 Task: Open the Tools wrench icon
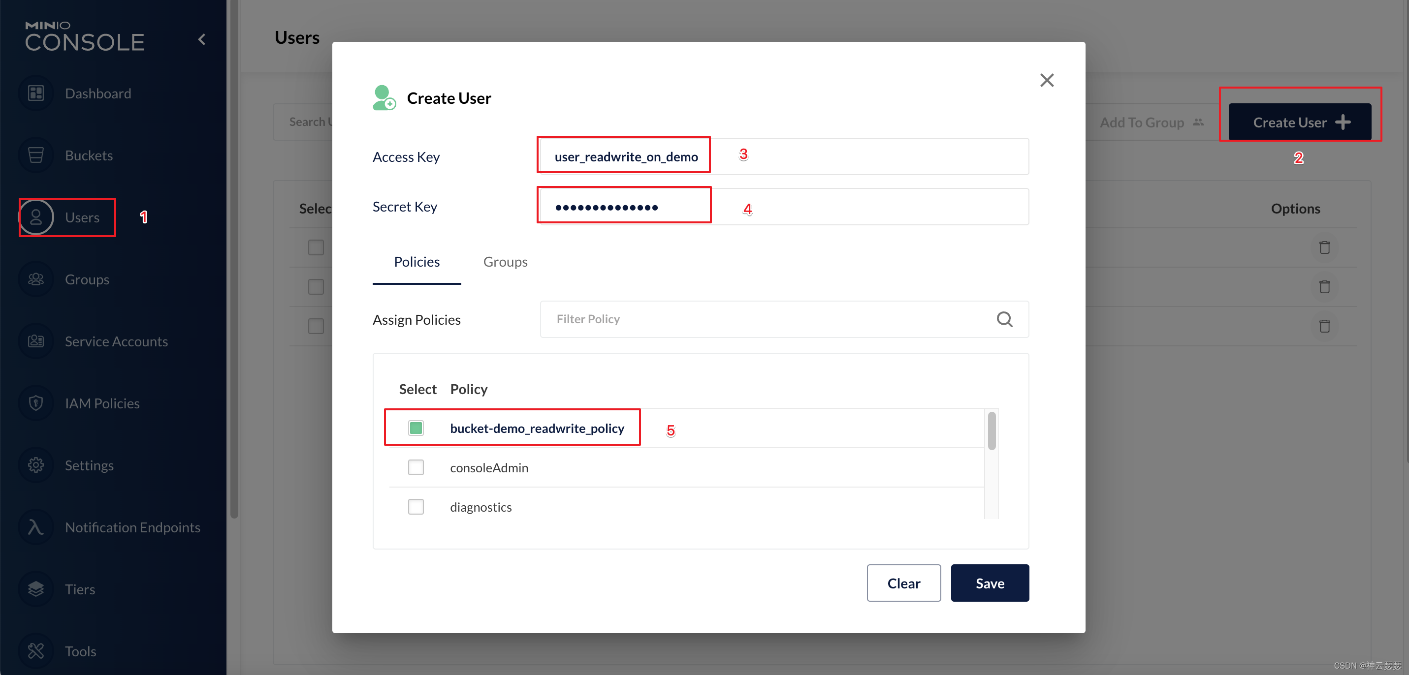pos(36,651)
